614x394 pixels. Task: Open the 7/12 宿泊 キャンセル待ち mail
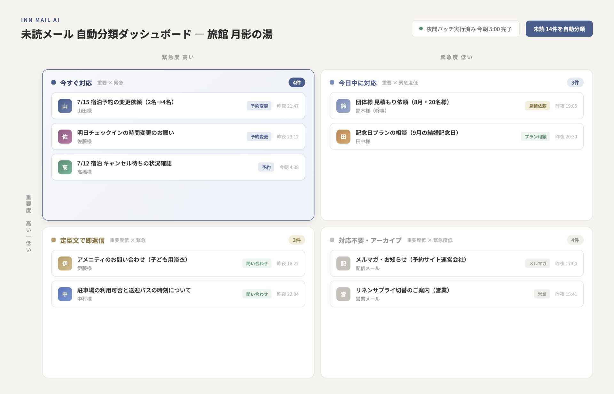click(x=178, y=167)
